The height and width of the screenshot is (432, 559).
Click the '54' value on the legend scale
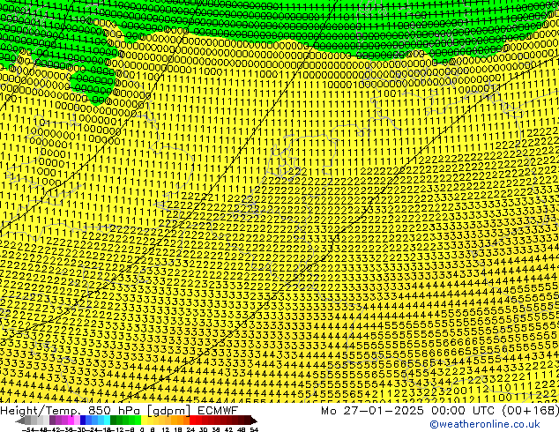click(254, 430)
